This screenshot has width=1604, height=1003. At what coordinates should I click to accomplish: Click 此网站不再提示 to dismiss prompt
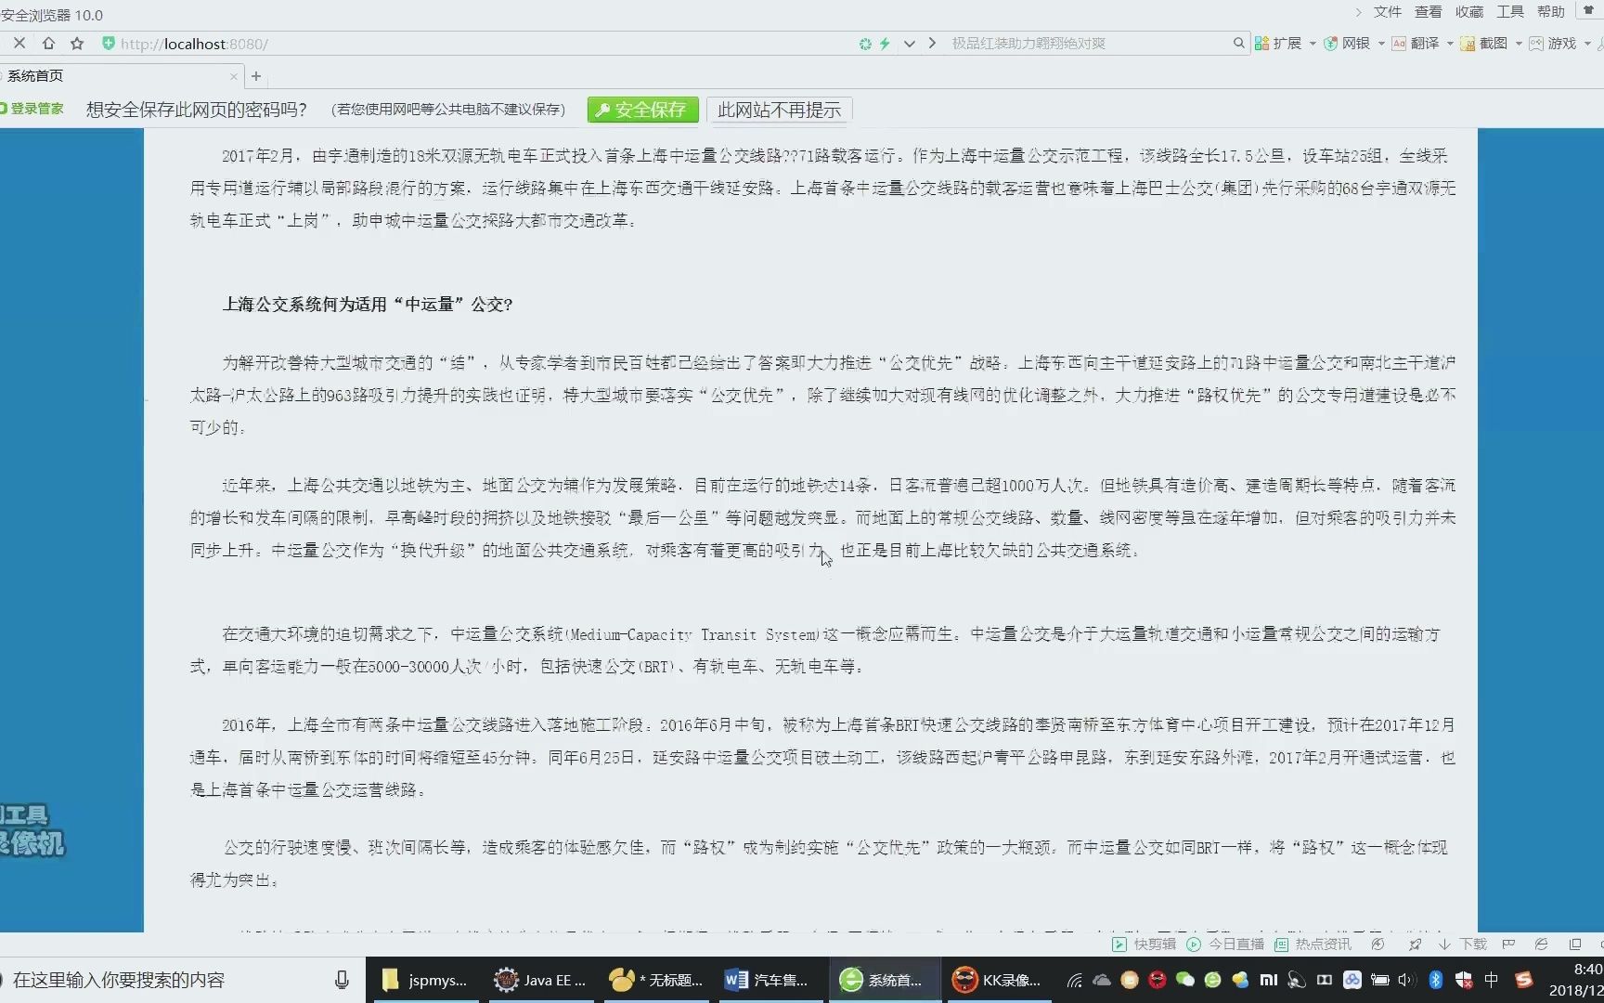click(x=780, y=110)
